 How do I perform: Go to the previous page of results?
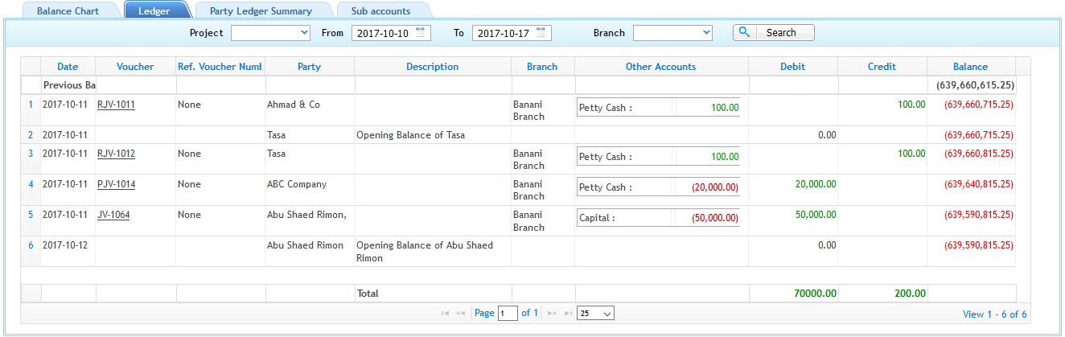[461, 313]
